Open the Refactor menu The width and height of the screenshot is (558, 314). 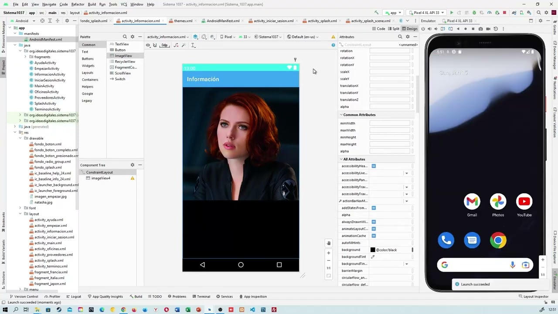coord(78,4)
